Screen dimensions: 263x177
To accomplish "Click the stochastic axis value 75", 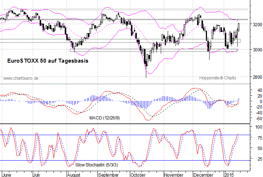I will click(x=260, y=138).
